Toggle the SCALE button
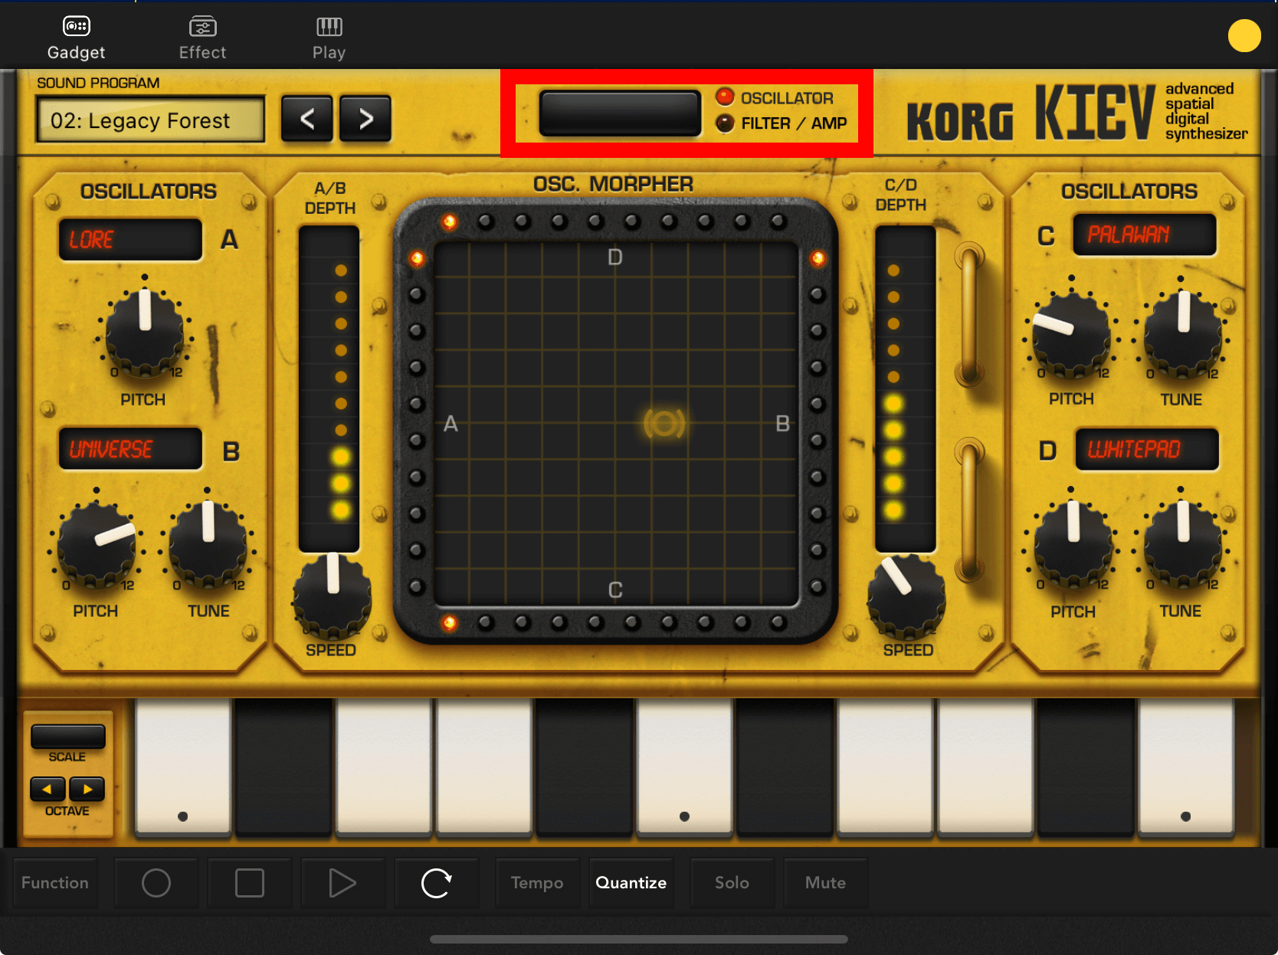This screenshot has height=955, width=1278. (67, 737)
